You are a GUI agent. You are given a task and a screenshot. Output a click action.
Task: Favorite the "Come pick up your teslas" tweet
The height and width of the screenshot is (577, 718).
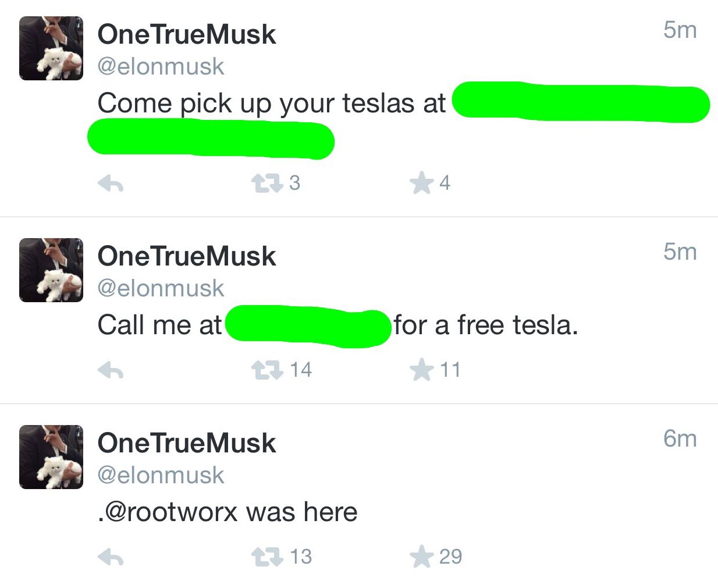[421, 184]
